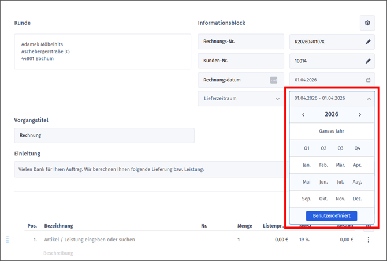Open the calendar icon in Rechnungsdatum field
The height and width of the screenshot is (261, 387).
coord(369,80)
